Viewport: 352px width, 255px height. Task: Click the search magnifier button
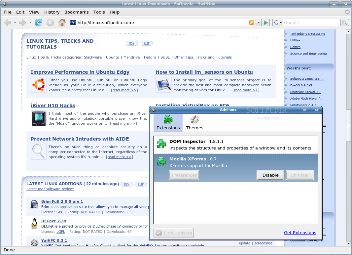click(x=344, y=22)
